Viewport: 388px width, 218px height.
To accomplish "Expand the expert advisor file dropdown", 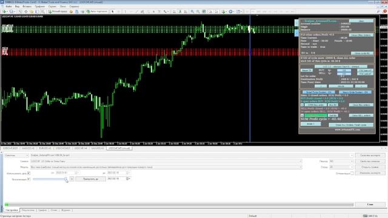I will pos(352,155).
